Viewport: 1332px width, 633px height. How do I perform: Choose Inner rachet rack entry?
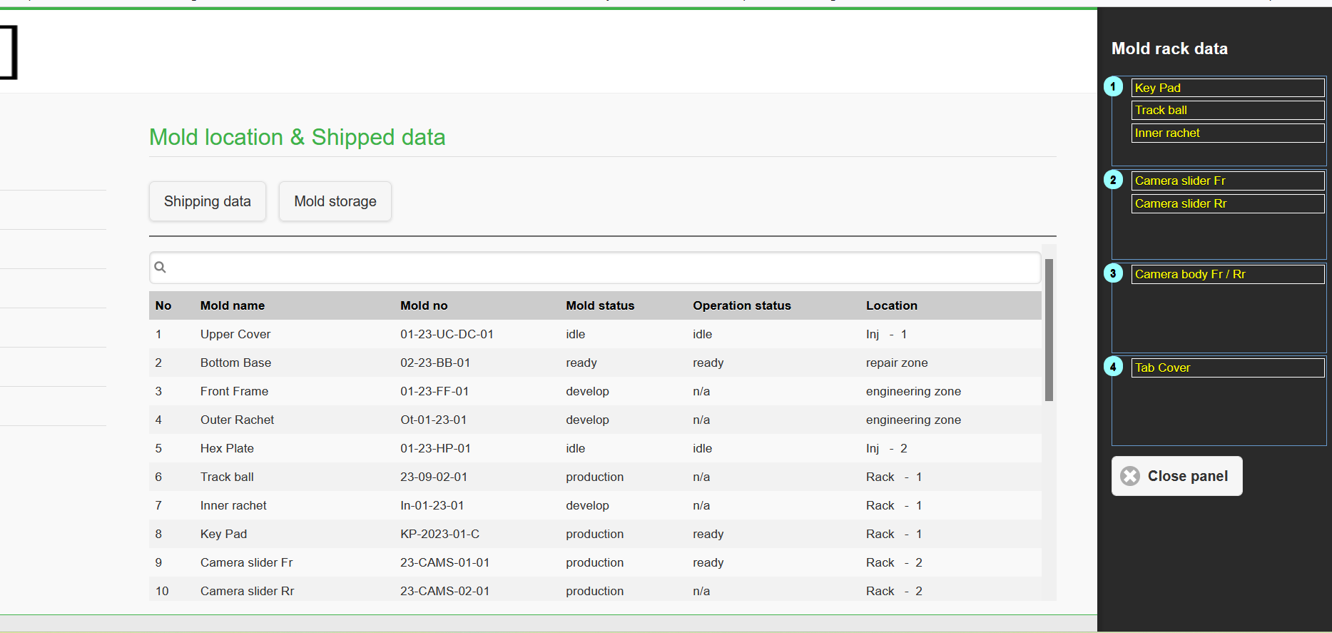[x=1227, y=133]
